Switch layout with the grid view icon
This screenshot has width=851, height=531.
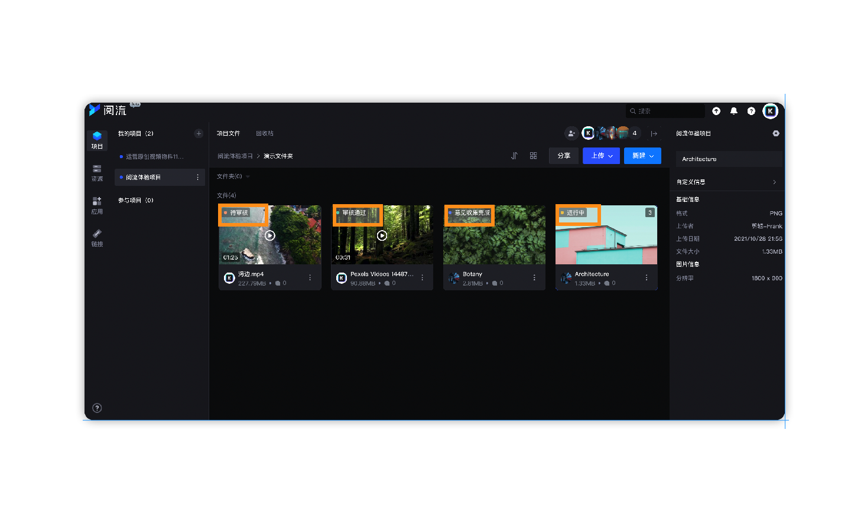[533, 156]
